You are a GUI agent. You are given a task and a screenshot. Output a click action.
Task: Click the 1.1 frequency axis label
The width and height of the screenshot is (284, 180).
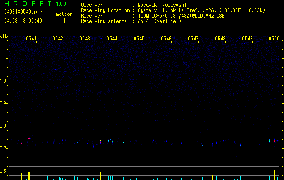4,58
